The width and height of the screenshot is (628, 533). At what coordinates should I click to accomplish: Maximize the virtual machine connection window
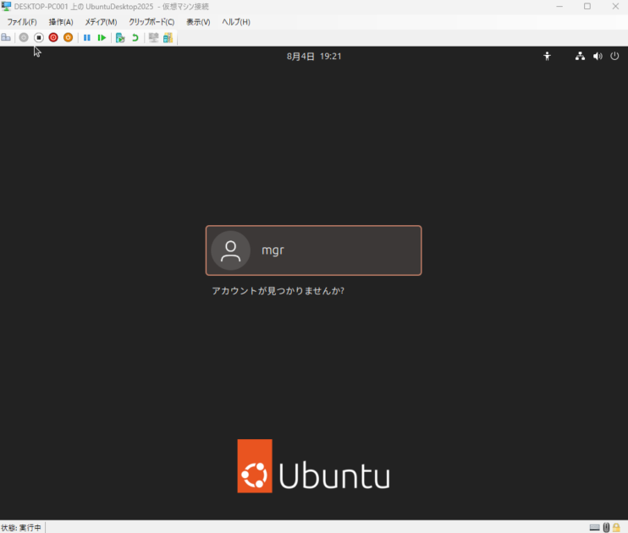(587, 7)
